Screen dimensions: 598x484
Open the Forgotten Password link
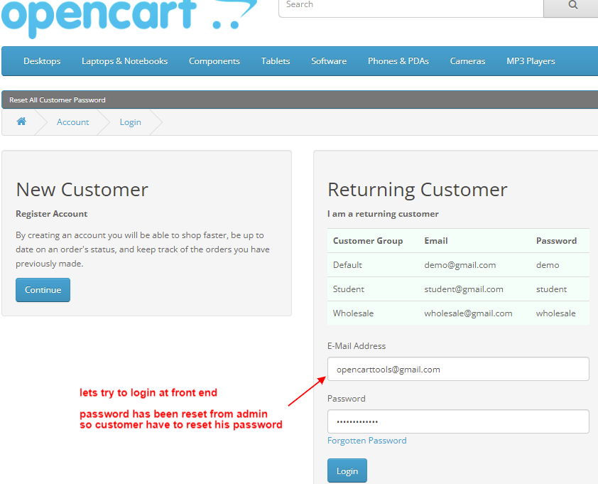(x=367, y=441)
